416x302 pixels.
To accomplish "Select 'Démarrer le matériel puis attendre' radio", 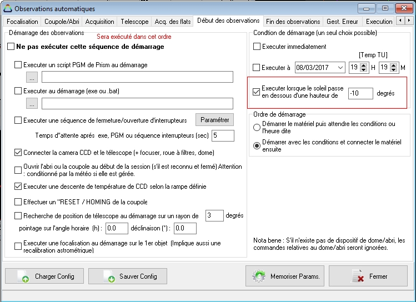I will pos(257,127).
